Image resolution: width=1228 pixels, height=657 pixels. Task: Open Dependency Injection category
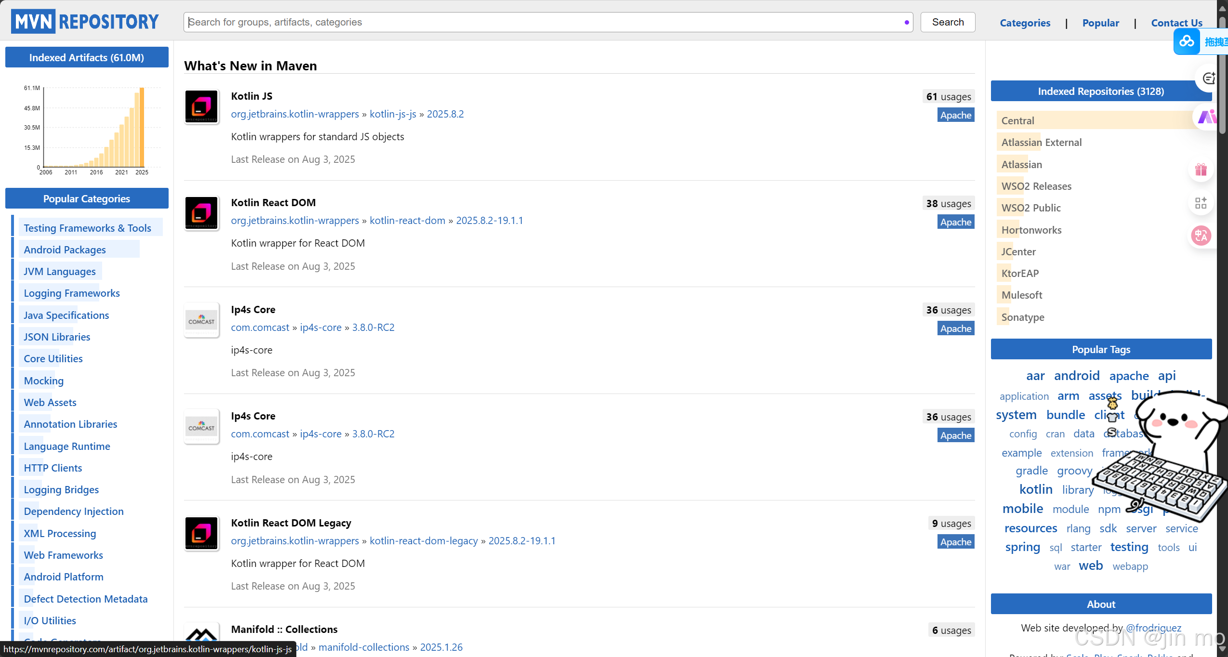tap(74, 511)
